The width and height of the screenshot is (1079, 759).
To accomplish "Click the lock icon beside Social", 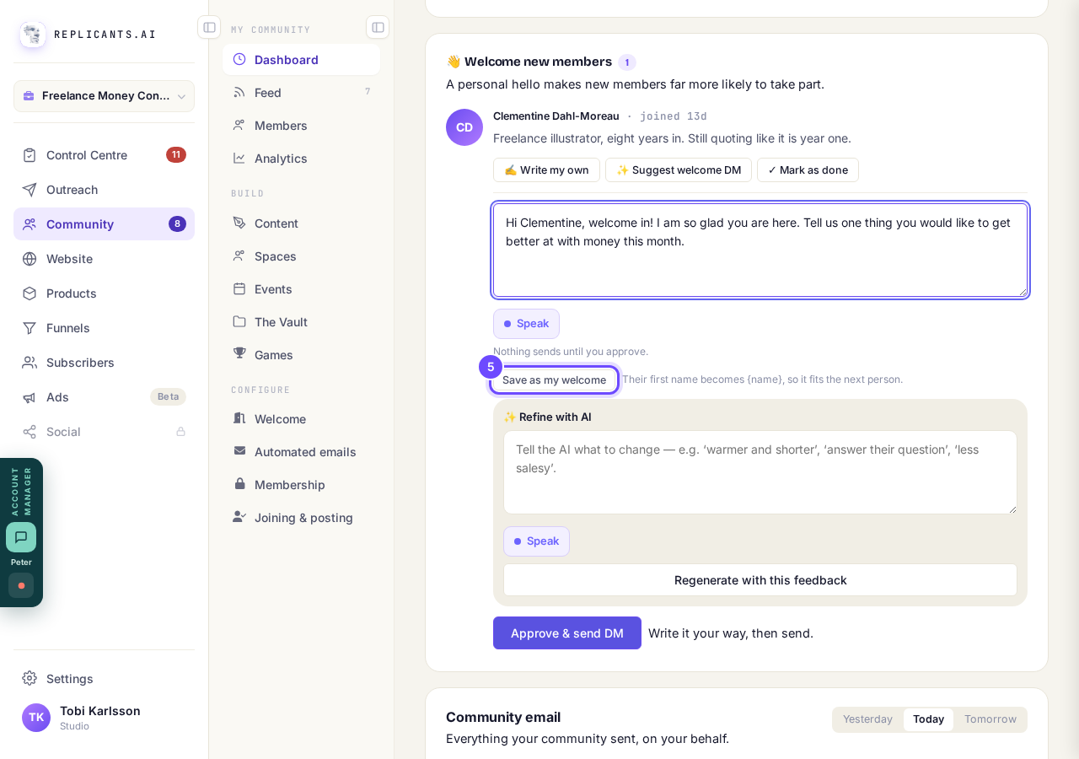I will [x=180, y=432].
